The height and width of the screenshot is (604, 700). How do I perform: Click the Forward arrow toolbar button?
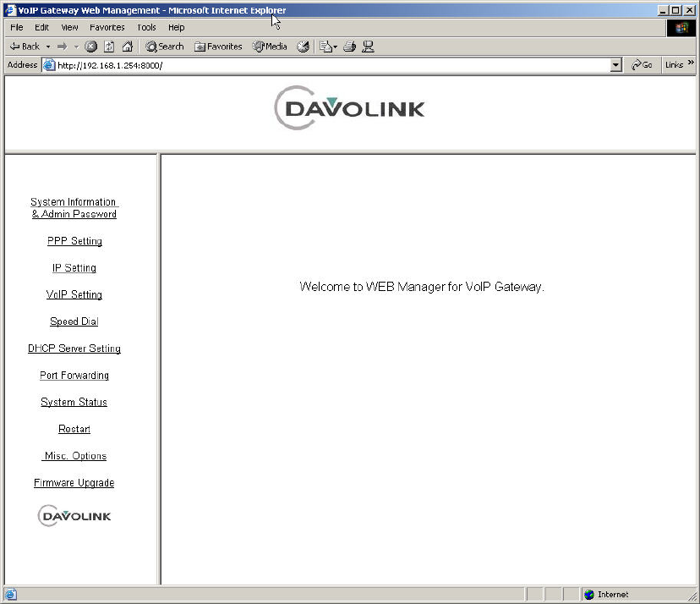62,47
